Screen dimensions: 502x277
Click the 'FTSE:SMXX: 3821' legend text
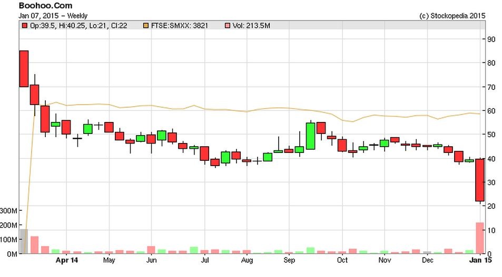180,26
